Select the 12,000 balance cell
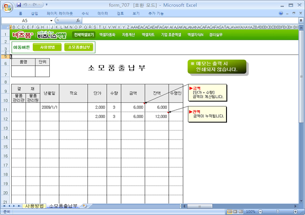Viewport: 305px width, 215px height. 157,117
